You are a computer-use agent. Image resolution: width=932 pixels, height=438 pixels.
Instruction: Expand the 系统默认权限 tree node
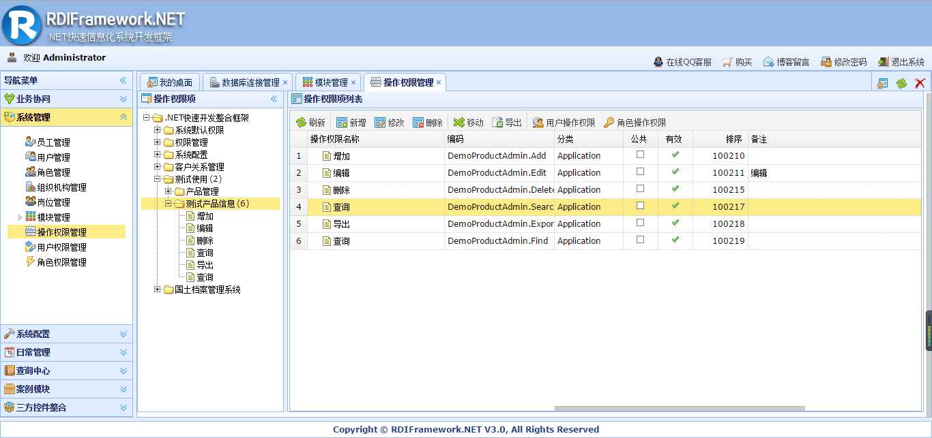158,130
